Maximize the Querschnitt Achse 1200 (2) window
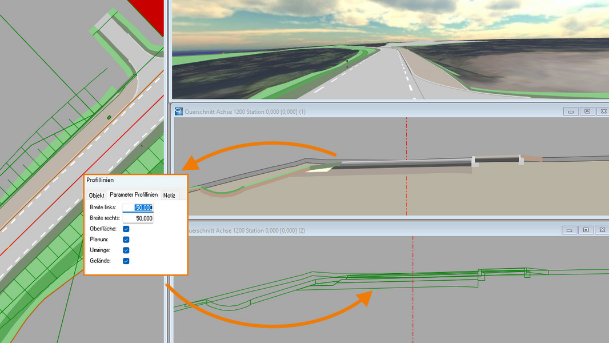 click(x=587, y=230)
